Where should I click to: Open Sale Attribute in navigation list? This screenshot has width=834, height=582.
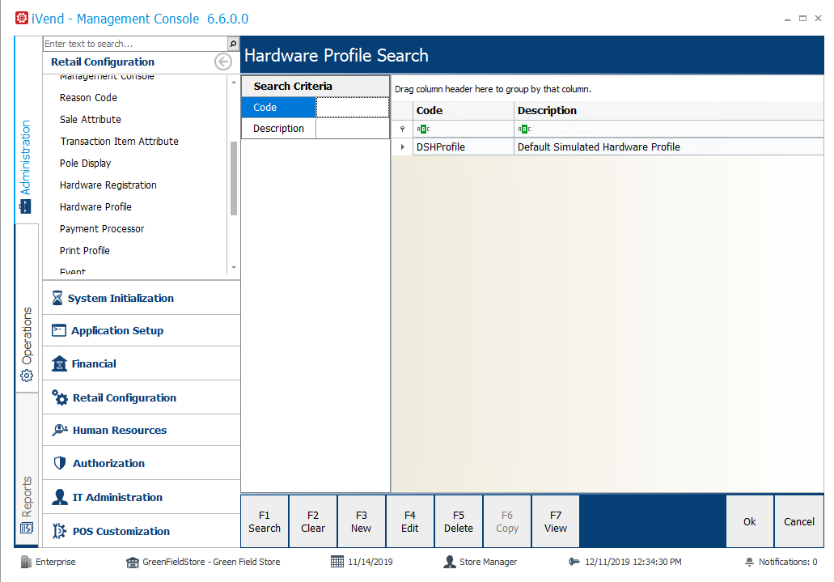[91, 120]
